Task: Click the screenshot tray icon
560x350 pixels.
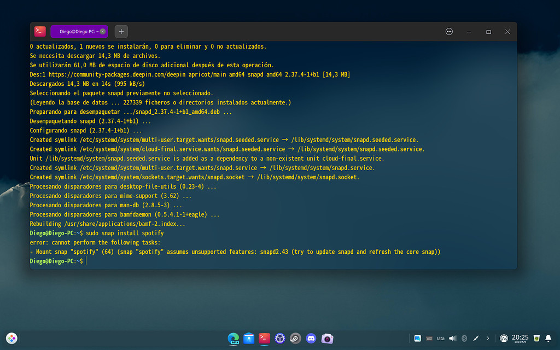Action: (x=418, y=338)
